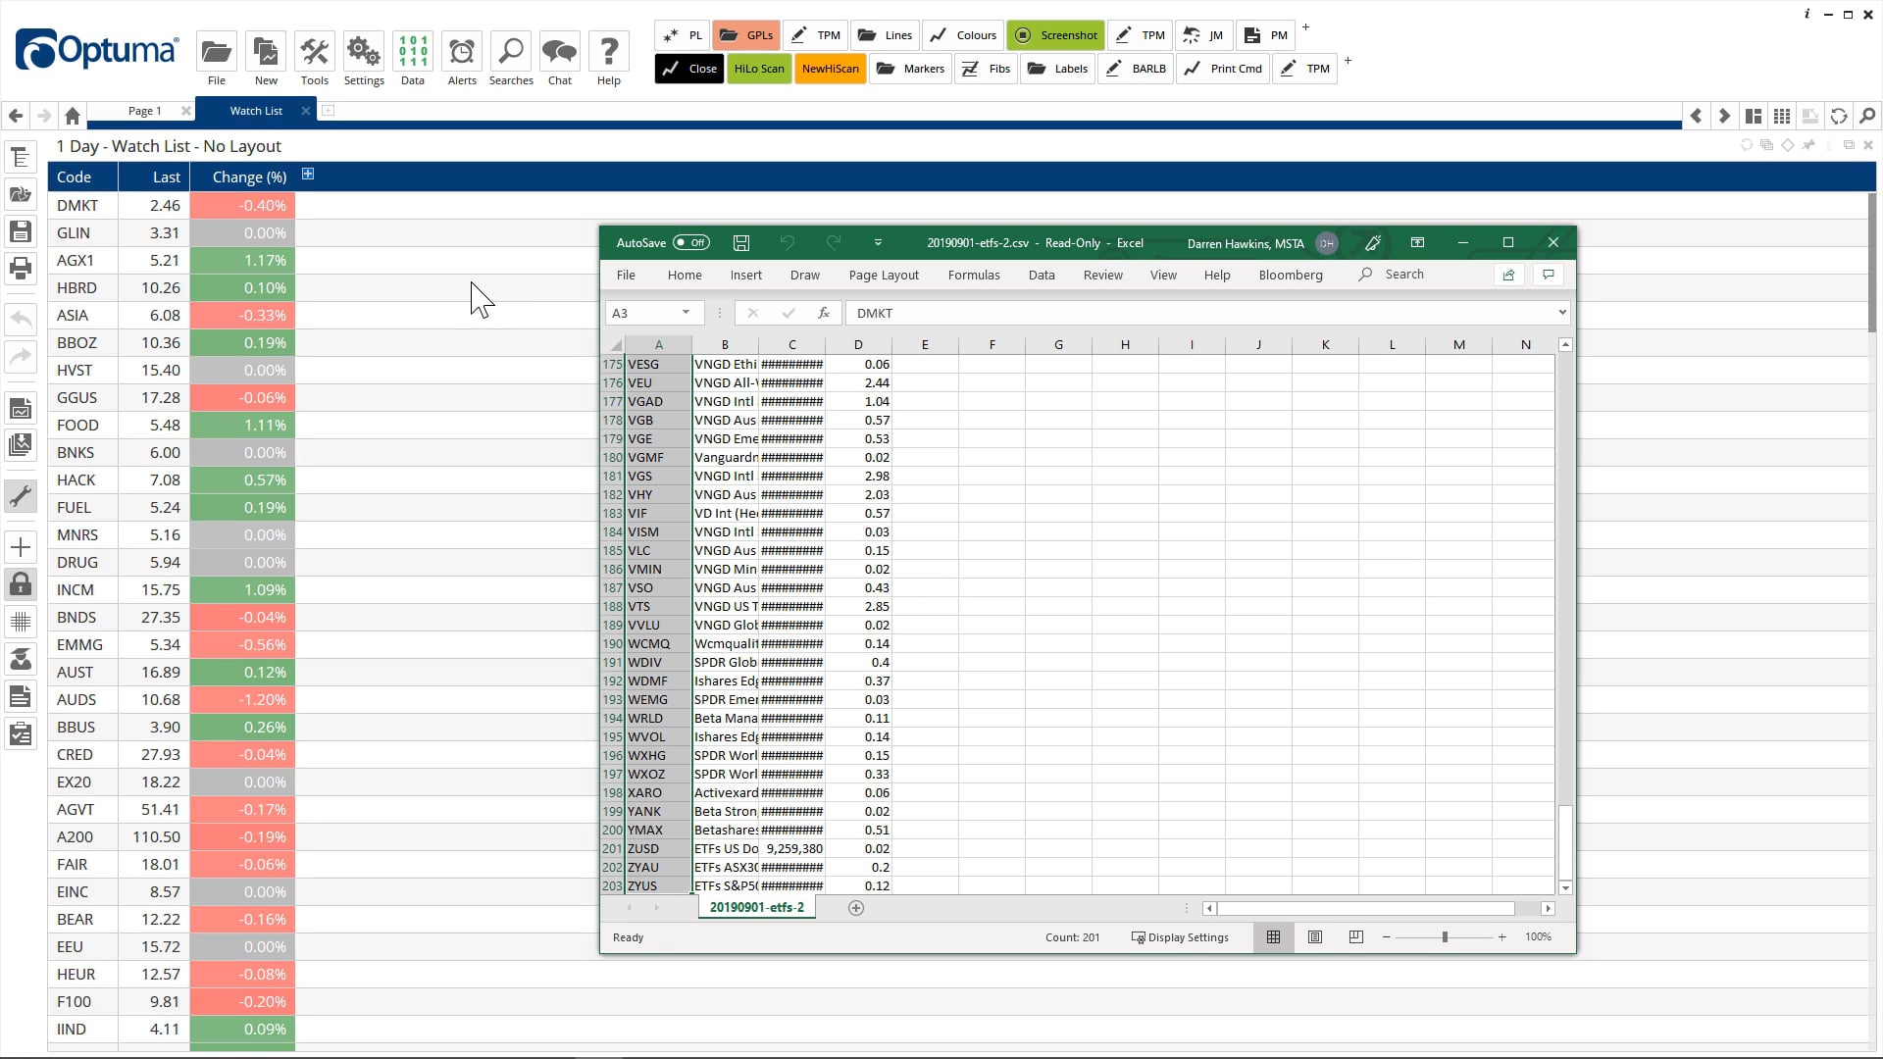Click the plus icon in left sidebar
1883x1059 pixels.
(x=21, y=547)
